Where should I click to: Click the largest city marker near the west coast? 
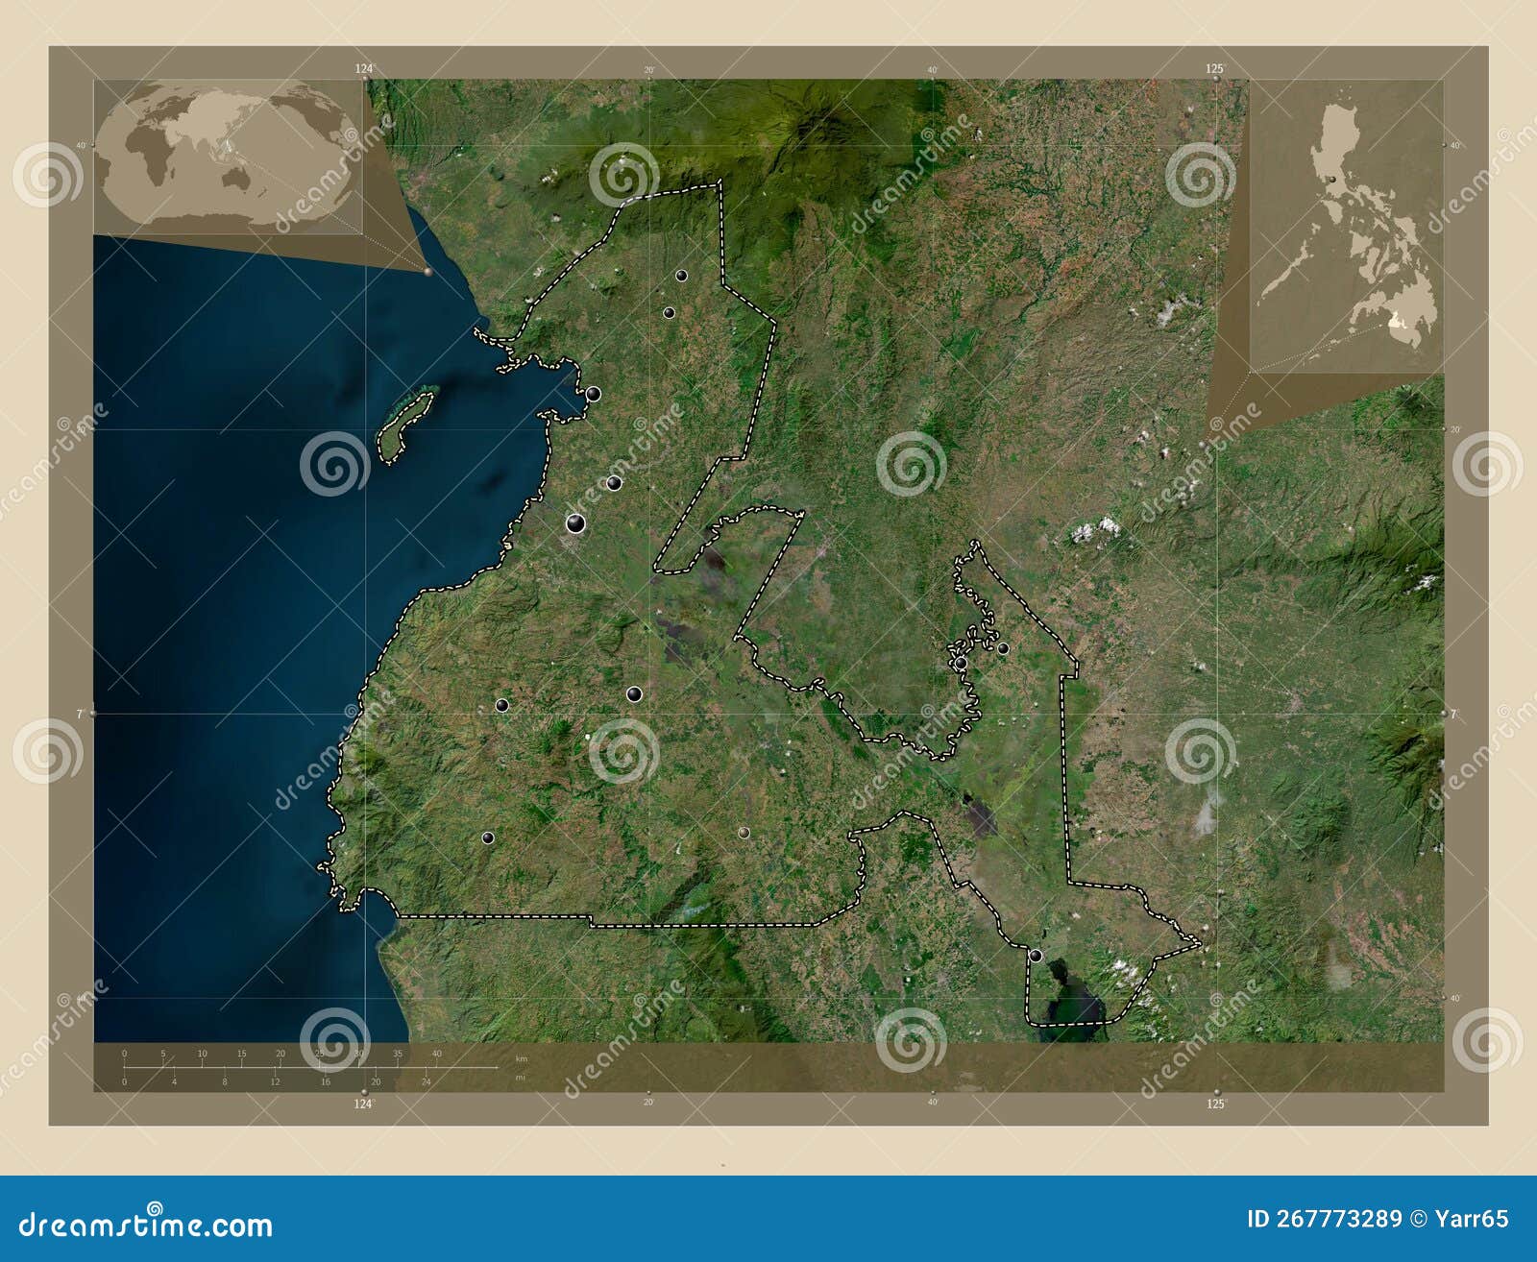pos(575,523)
